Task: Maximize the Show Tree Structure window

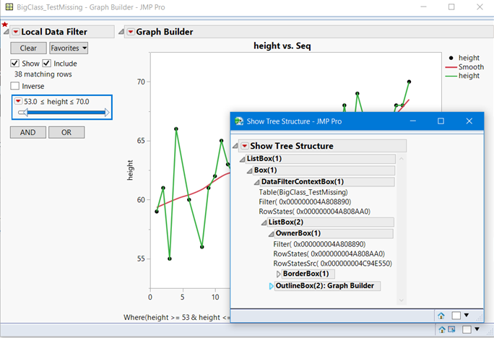Action: [x=441, y=121]
